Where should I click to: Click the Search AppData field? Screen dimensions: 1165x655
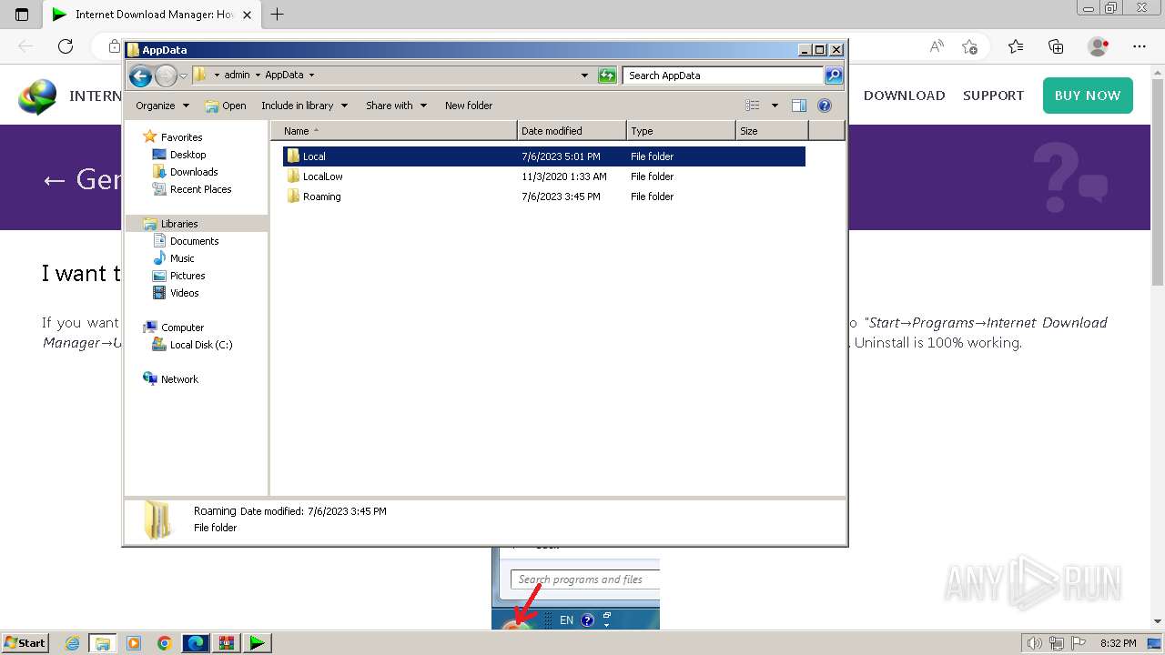point(723,76)
